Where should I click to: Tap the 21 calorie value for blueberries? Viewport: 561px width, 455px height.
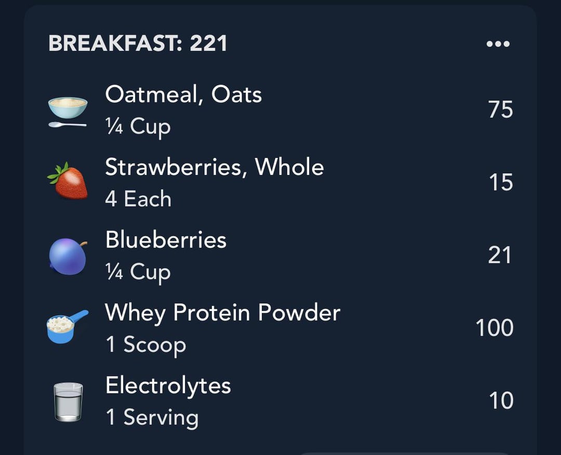[500, 255]
